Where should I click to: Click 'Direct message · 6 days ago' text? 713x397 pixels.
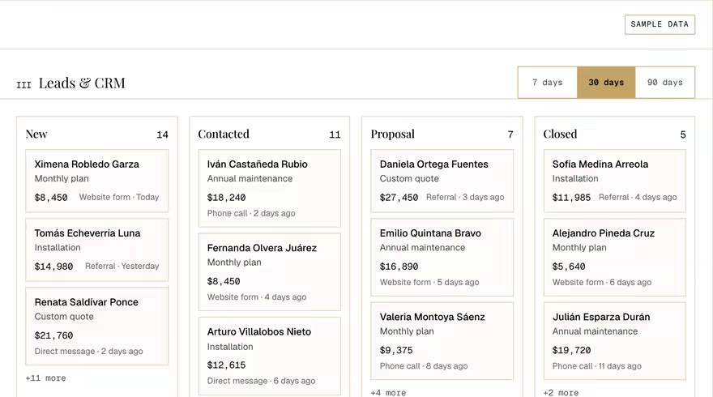[261, 381]
